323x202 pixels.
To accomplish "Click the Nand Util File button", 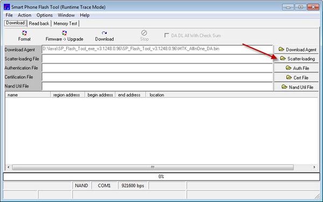I will (x=296, y=87).
